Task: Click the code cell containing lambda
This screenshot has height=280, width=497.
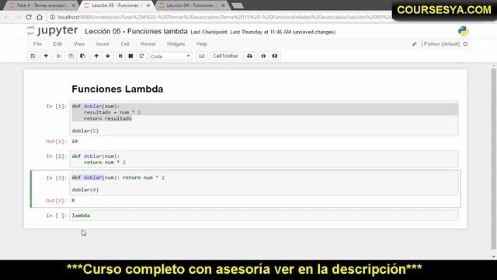Action: click(x=264, y=215)
